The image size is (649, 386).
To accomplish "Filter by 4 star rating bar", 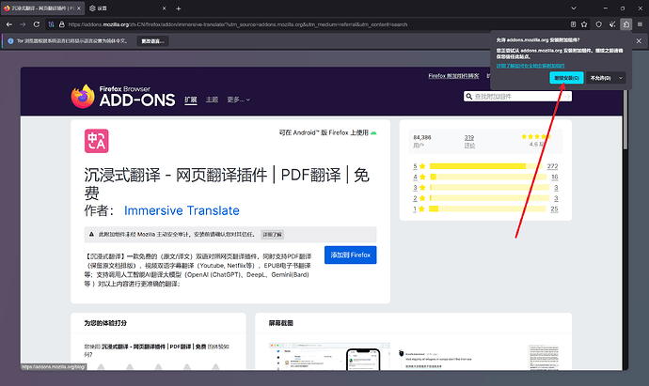I will 488,177.
